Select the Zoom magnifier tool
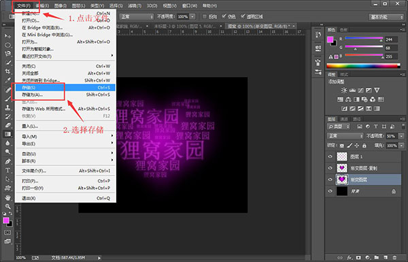The image size is (408, 262). point(7,206)
